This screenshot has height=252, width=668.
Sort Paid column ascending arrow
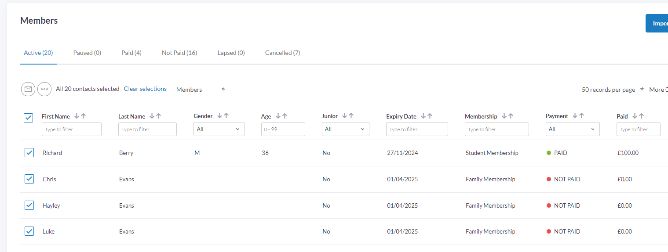641,116
